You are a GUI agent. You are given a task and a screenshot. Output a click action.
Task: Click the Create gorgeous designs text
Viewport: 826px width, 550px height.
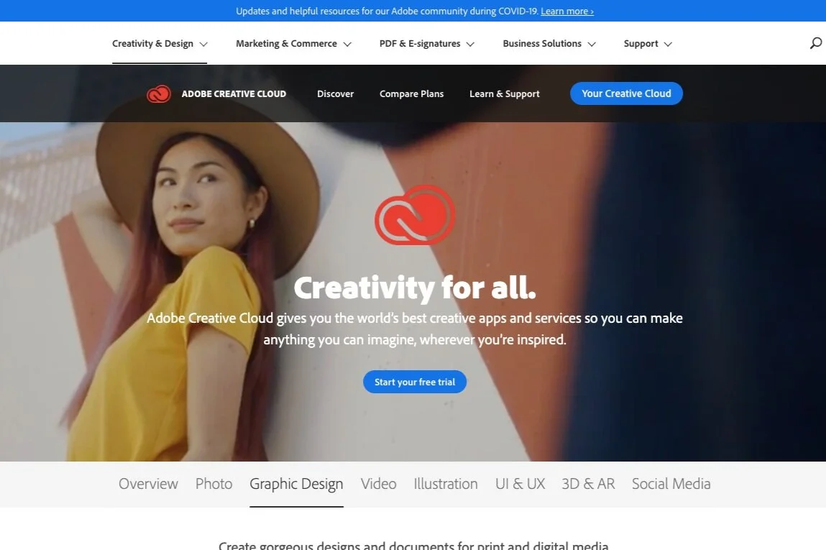click(x=413, y=545)
